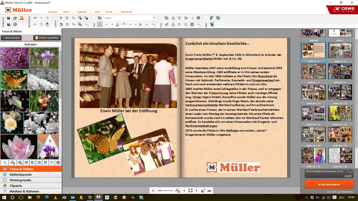The image size is (358, 201).
Task: Click the 'In den Warenkorb' button
Action: click(329, 184)
